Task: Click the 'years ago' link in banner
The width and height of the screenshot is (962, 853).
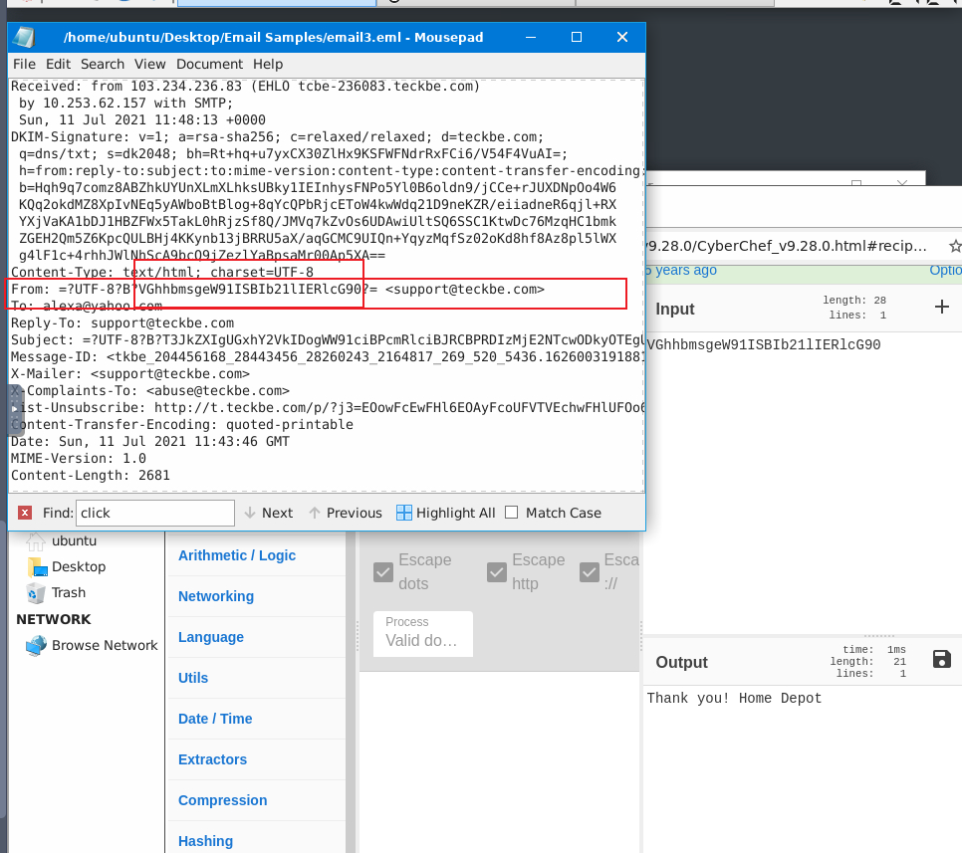Action: 685,271
